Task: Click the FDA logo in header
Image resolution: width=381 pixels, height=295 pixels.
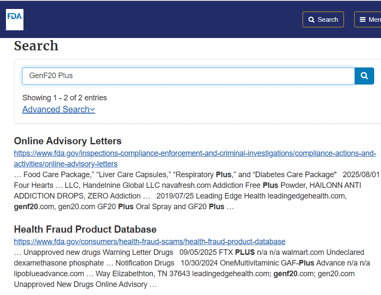Action: (14, 20)
